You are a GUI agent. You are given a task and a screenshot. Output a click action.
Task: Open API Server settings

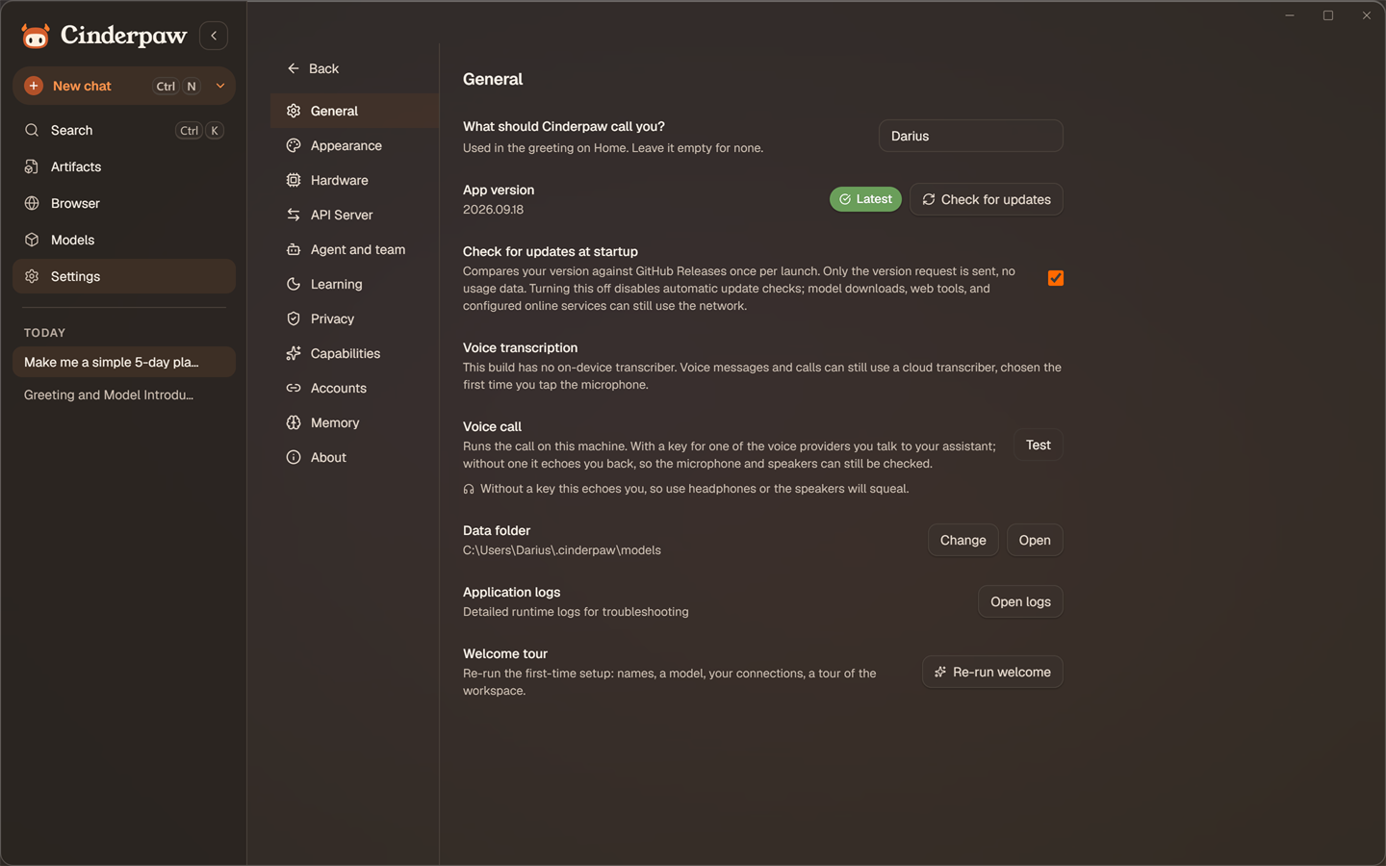(354, 215)
